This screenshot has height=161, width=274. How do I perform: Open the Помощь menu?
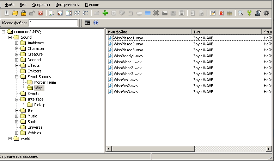[x=92, y=5]
